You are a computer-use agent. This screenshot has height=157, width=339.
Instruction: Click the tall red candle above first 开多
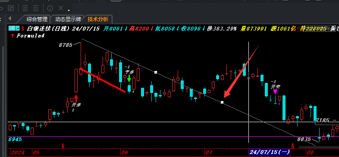76,80
